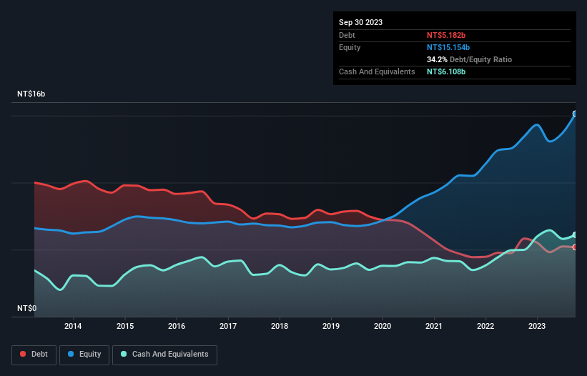Click the 2018 x-axis year label
The height and width of the screenshot is (376, 587).
pyautogui.click(x=280, y=326)
